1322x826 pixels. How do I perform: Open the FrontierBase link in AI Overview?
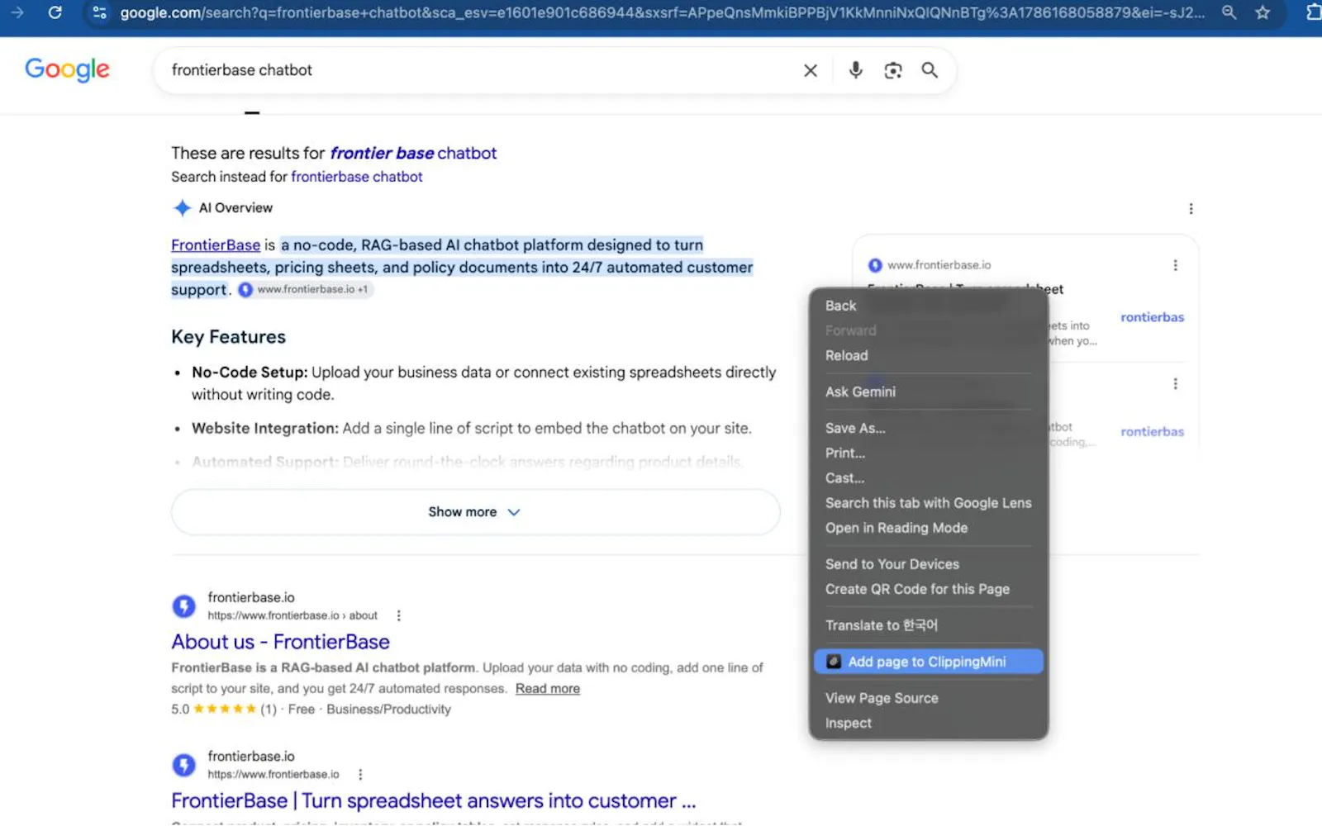216,245
